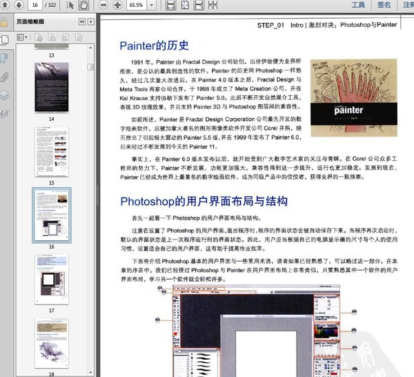Open the Layers panel icon in sidebar
The image size is (414, 377).
tap(5, 95)
